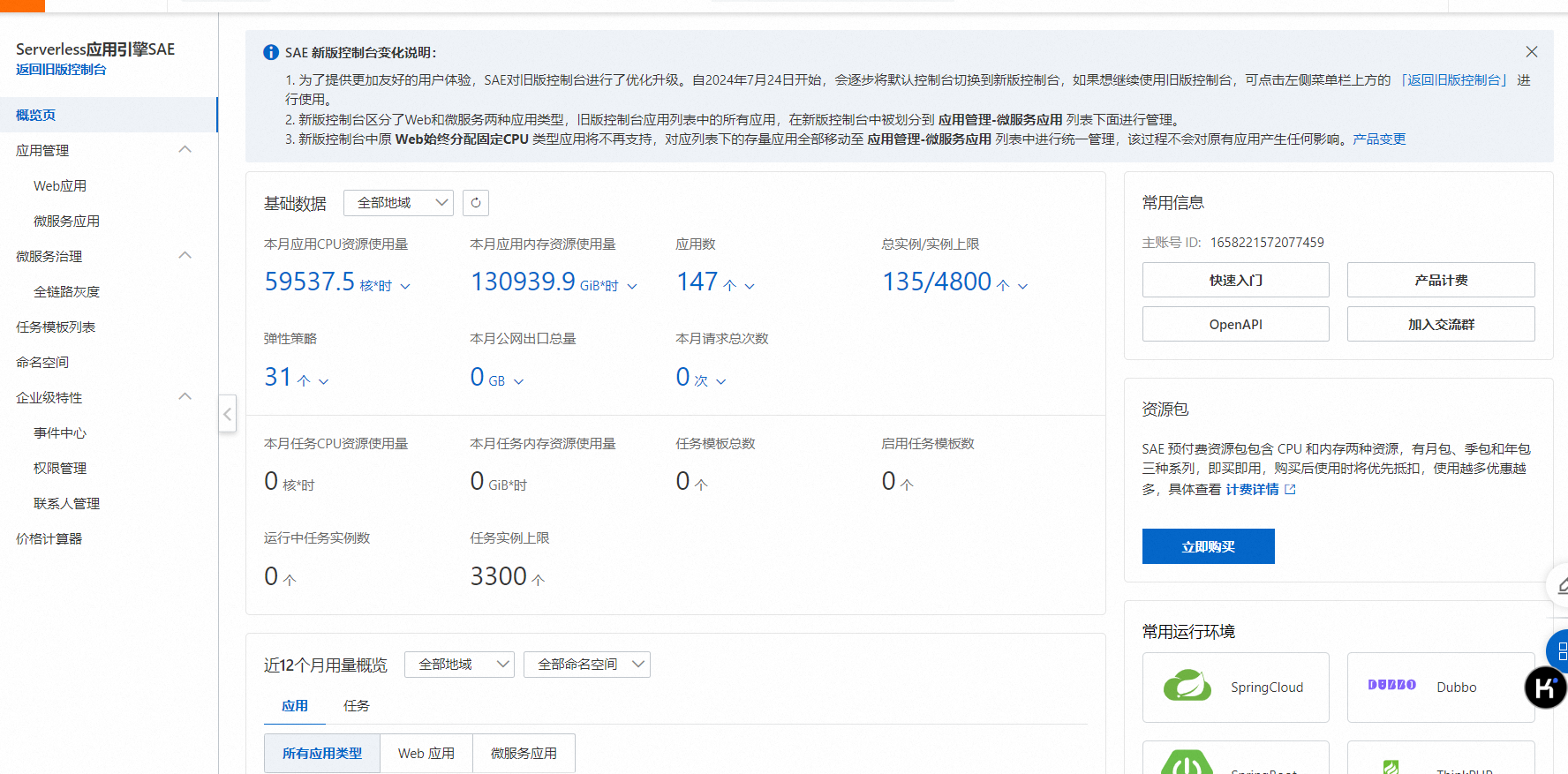Select the SpringCloud runtime environment card
The image size is (1568, 774).
1236,688
